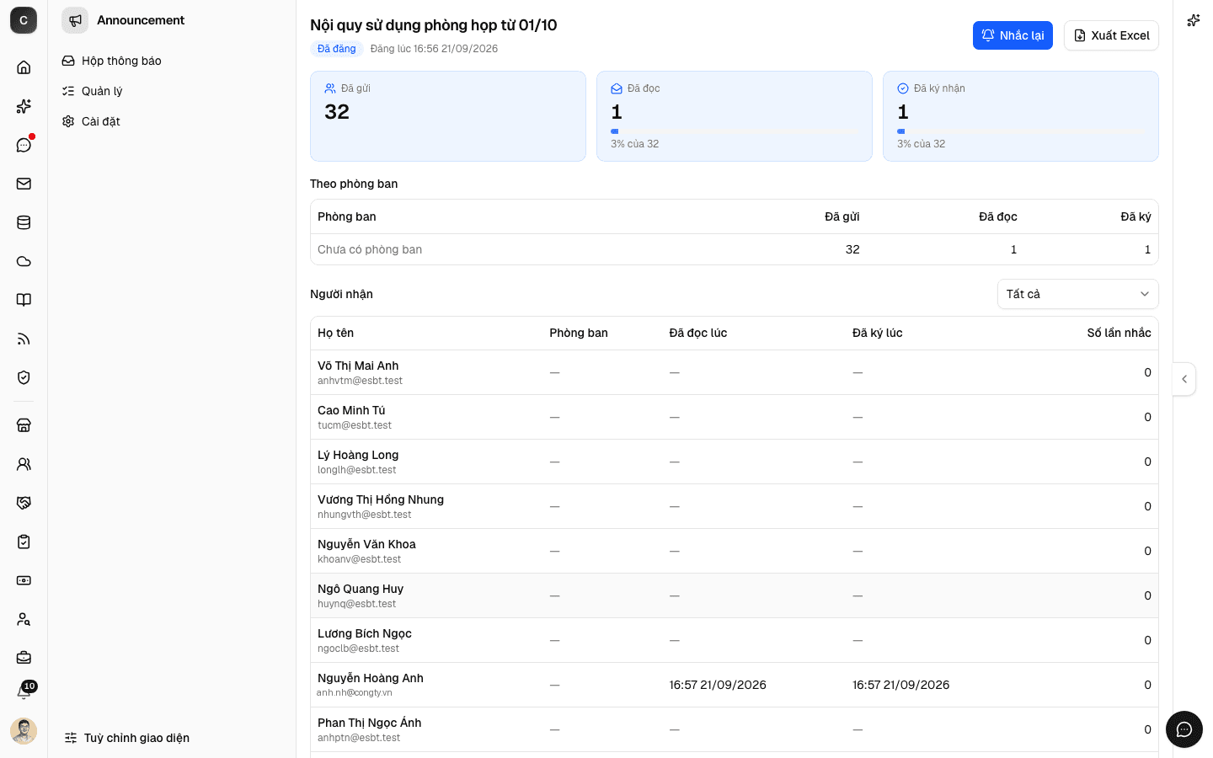Image resolution: width=1213 pixels, height=758 pixels.
Task: Click the sparkle AI icon at top right
Action: (x=1194, y=20)
